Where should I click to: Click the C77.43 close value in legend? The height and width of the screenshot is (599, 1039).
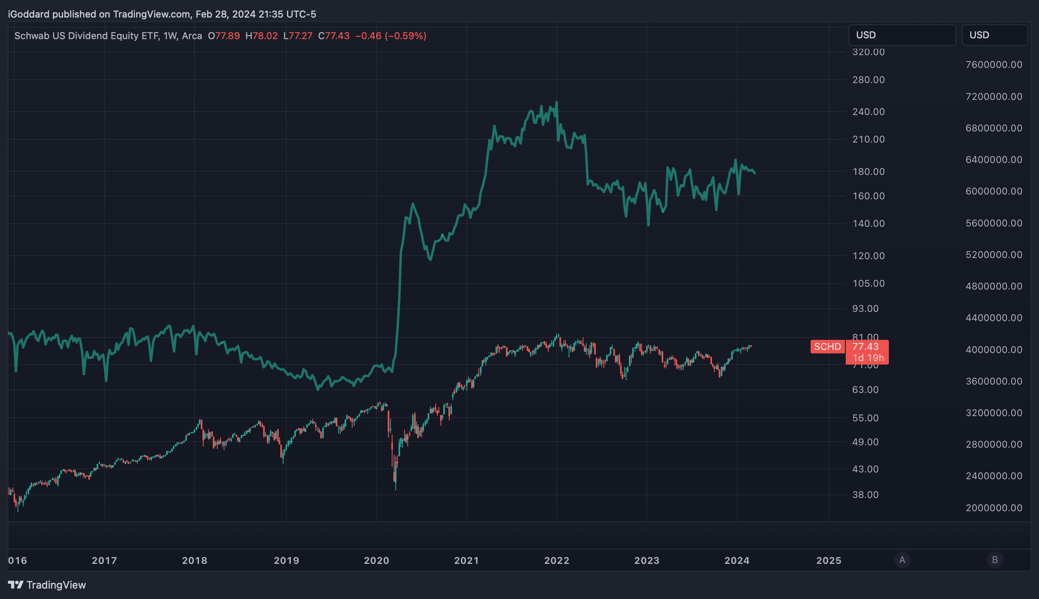pyautogui.click(x=333, y=36)
